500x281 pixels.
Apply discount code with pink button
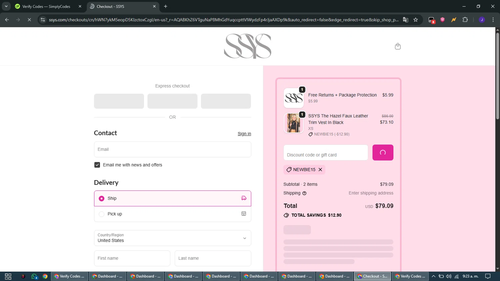(383, 152)
